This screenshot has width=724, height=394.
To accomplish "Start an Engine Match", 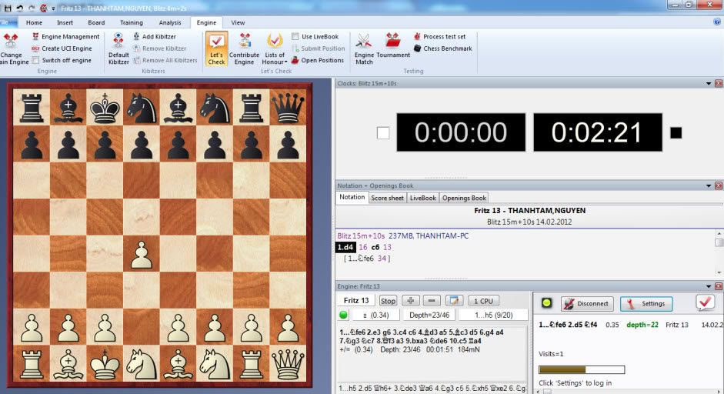I will (x=364, y=49).
